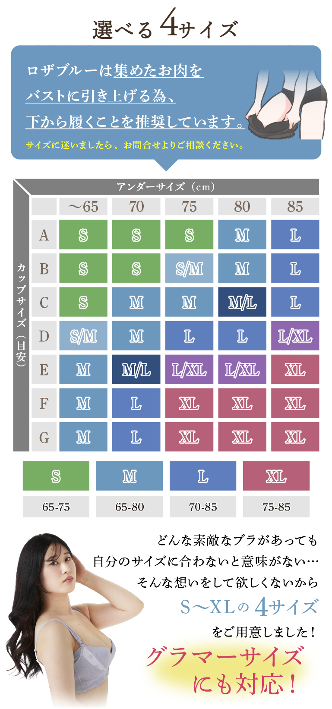Select the G cup row header
Screen dimensions: 332x709
44,437
